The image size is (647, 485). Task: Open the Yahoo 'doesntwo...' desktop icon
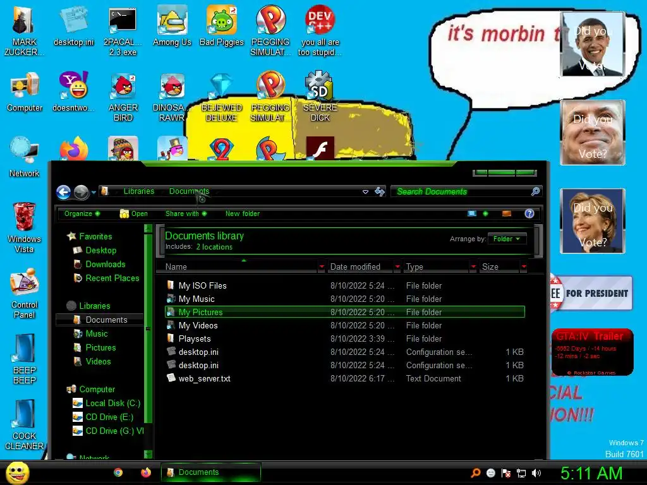coord(73,92)
